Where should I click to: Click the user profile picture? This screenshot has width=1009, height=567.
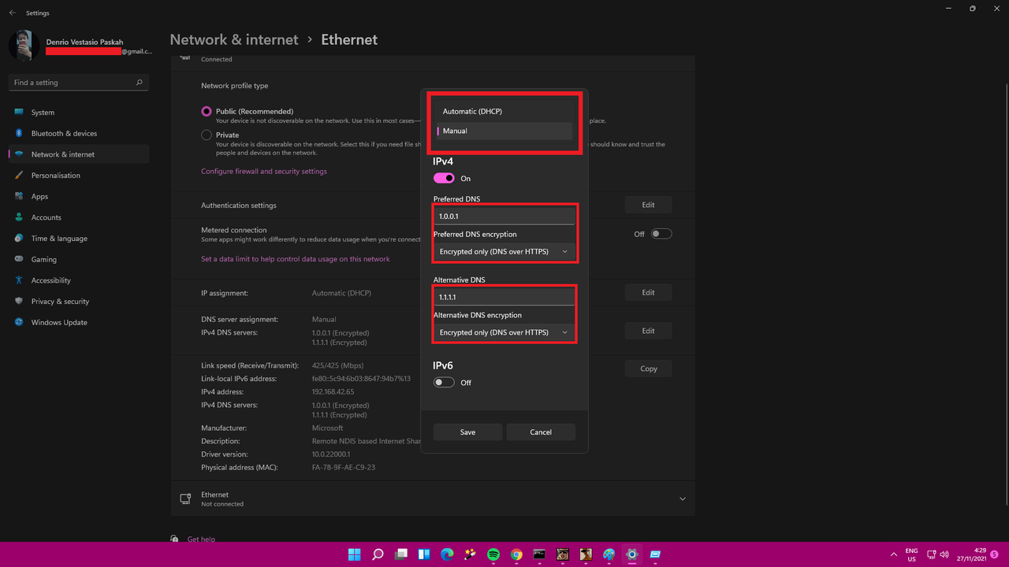click(x=24, y=46)
